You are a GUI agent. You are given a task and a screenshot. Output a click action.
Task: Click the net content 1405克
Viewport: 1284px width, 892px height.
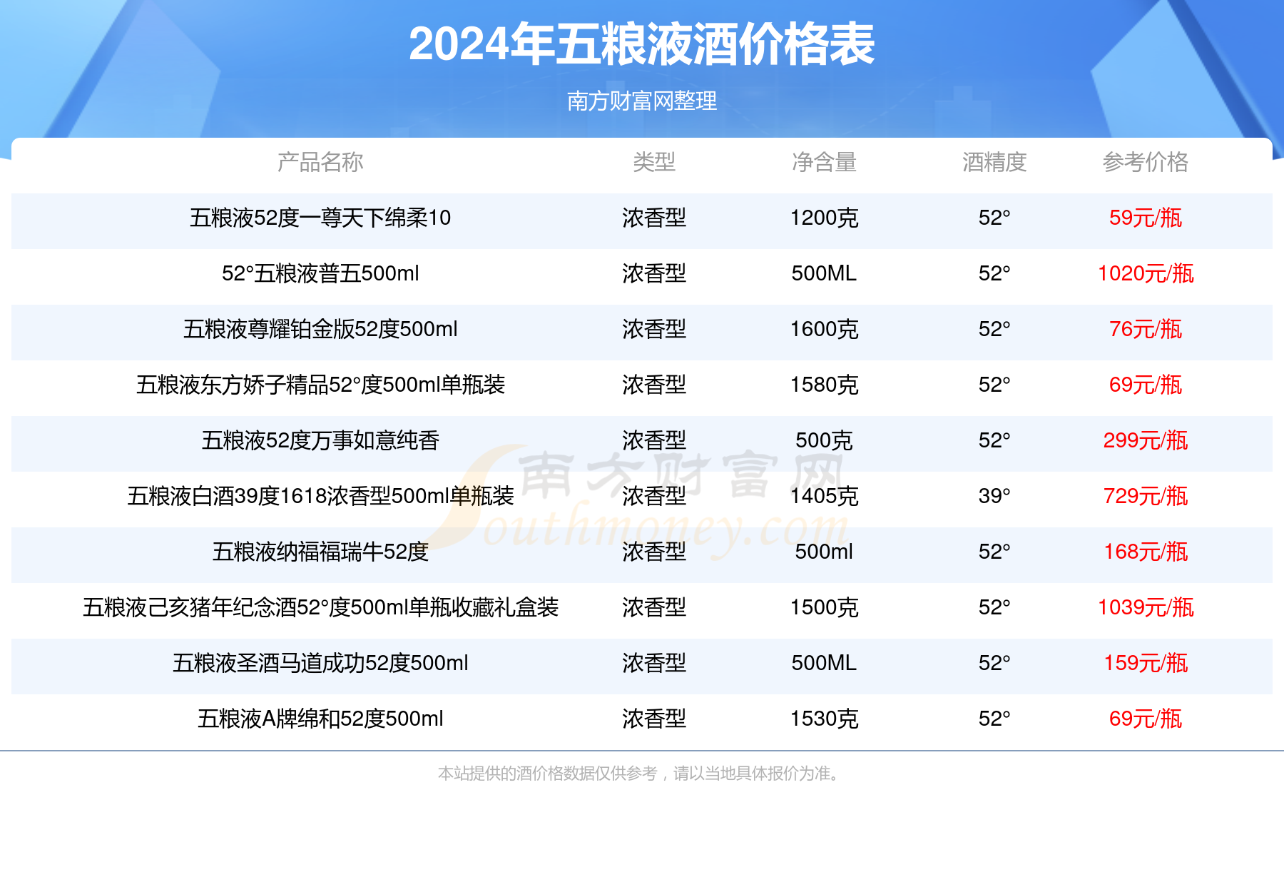[824, 496]
